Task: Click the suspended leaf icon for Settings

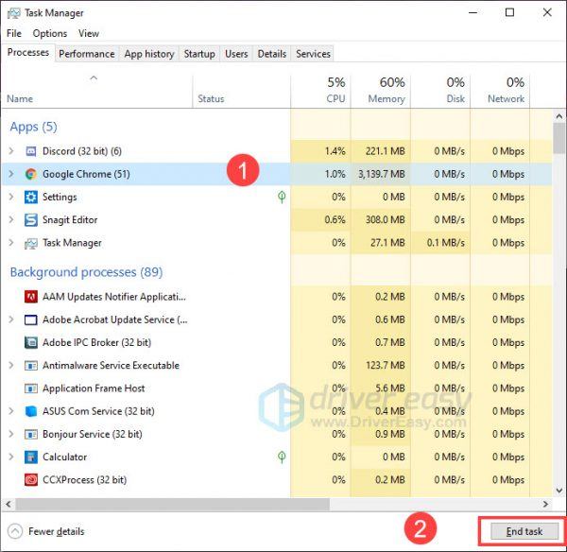Action: tap(282, 197)
